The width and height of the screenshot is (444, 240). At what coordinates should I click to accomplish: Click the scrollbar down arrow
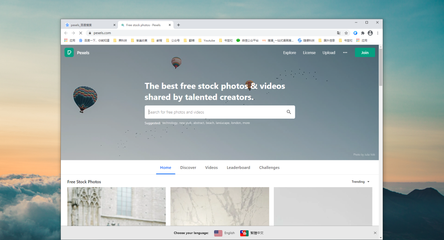pos(381,238)
